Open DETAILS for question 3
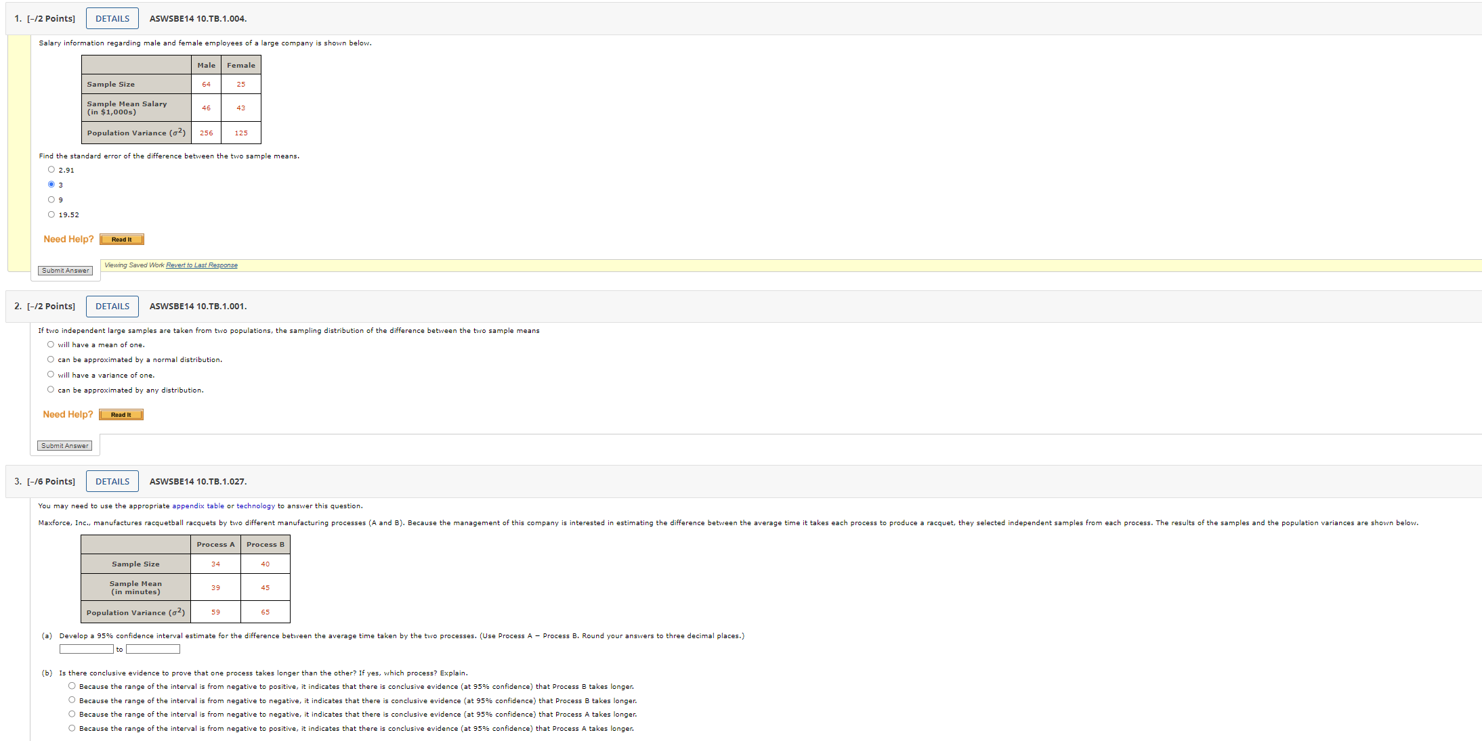 click(112, 482)
